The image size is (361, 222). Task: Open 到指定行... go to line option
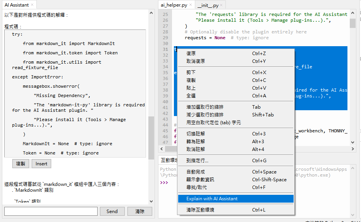pos(197,161)
